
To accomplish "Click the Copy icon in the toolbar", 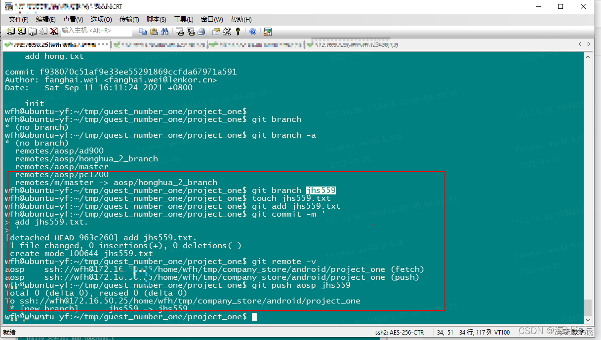I will pyautogui.click(x=143, y=32).
